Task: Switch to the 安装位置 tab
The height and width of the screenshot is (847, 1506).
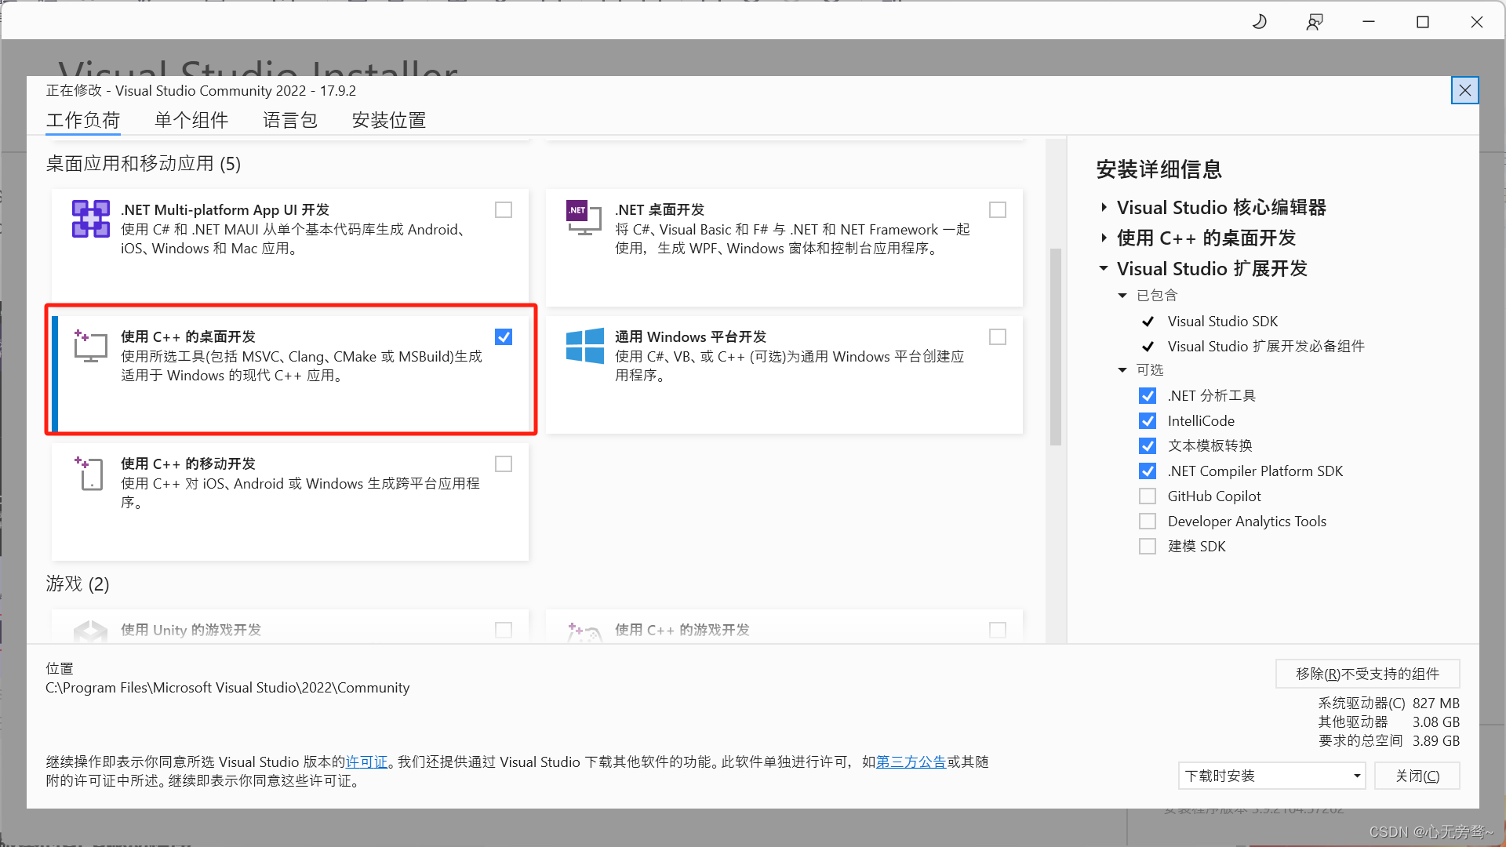Action: click(389, 120)
